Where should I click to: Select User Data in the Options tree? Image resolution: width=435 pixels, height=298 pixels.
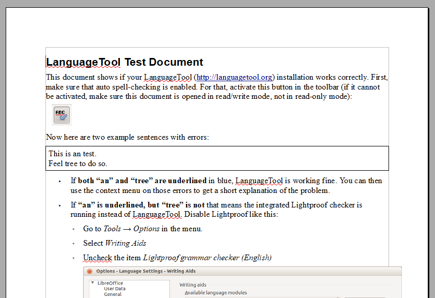point(115,289)
